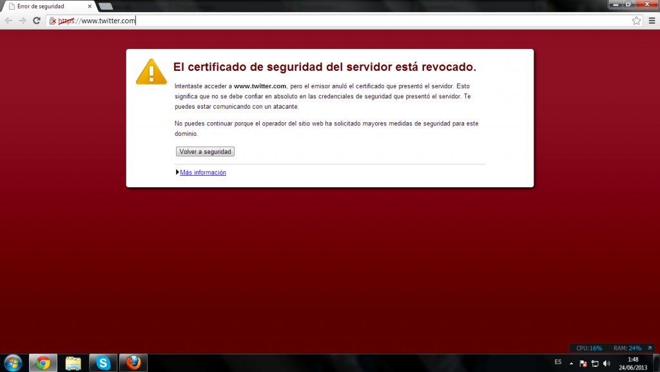
Task: Click the 'Volver a seguridad' button
Action: 205,151
